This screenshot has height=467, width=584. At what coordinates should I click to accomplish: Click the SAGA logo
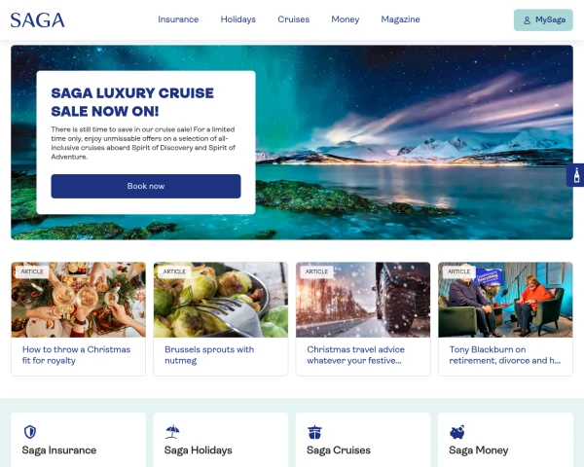pos(38,20)
